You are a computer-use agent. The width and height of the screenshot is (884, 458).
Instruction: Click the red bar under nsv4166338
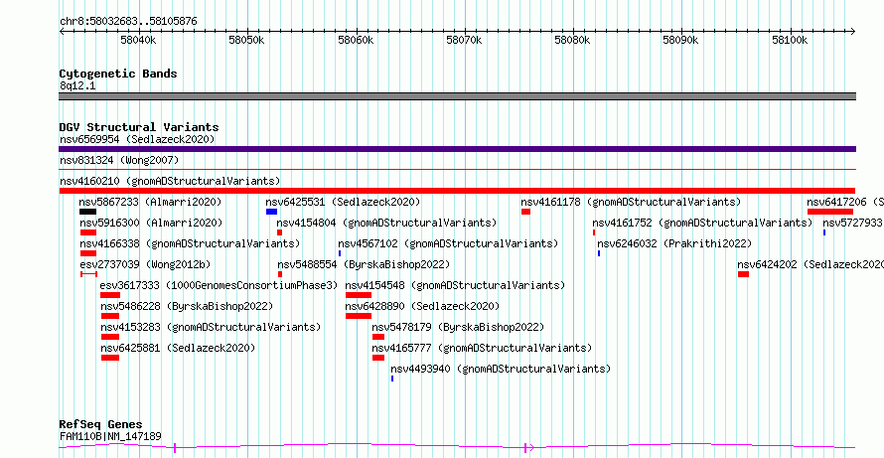pos(88,253)
